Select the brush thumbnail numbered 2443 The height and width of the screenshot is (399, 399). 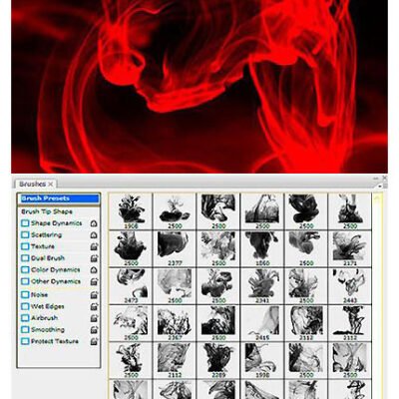point(349,286)
